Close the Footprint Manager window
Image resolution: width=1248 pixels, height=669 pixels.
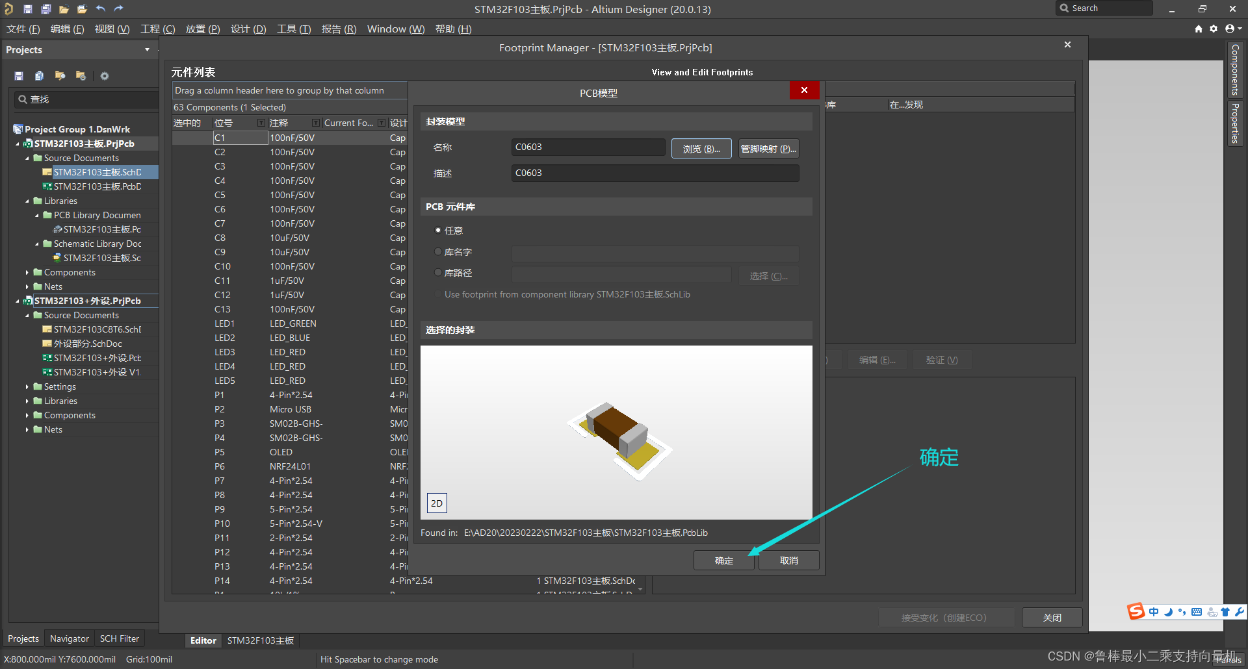[1067, 45]
